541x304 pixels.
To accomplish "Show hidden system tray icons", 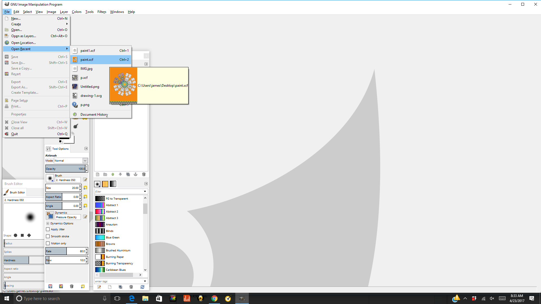I will point(465,299).
